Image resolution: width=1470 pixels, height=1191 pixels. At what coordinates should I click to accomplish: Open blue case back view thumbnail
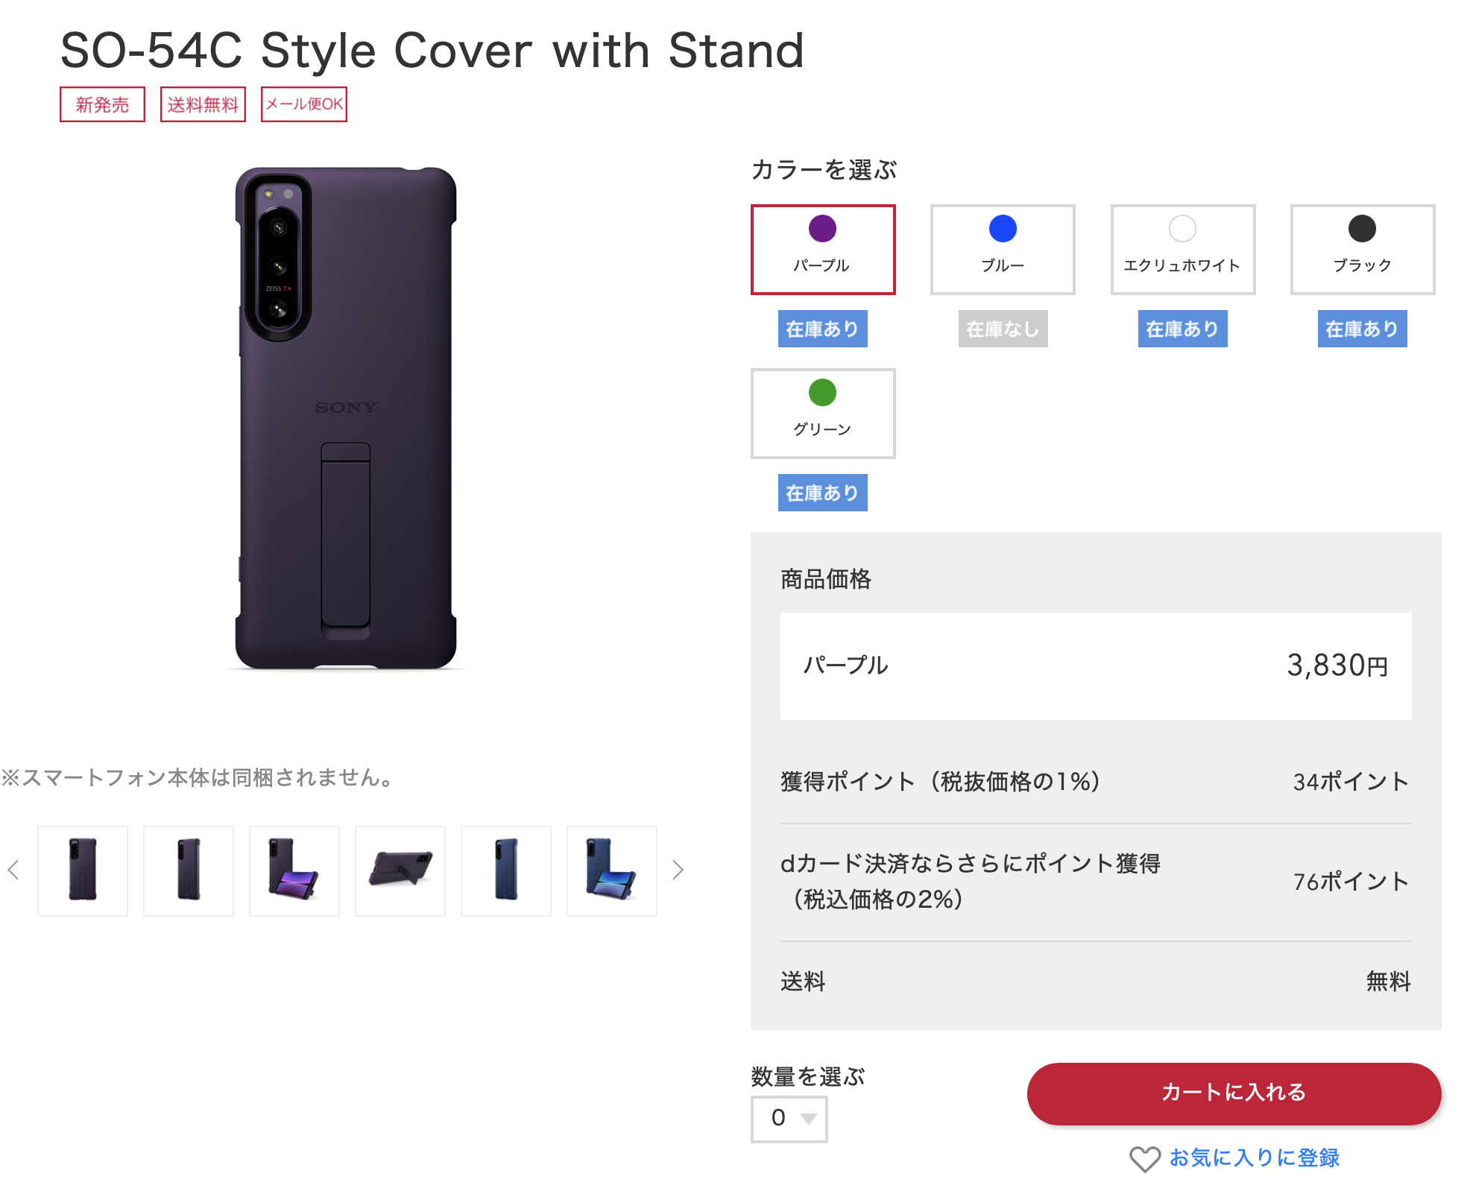(506, 871)
